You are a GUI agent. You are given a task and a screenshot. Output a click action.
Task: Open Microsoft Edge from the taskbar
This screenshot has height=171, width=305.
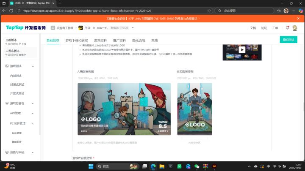click(153, 166)
